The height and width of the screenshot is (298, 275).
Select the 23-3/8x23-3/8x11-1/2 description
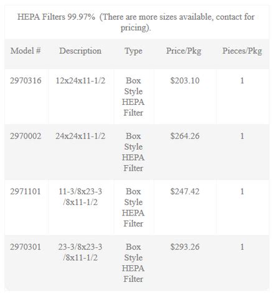[80, 252]
